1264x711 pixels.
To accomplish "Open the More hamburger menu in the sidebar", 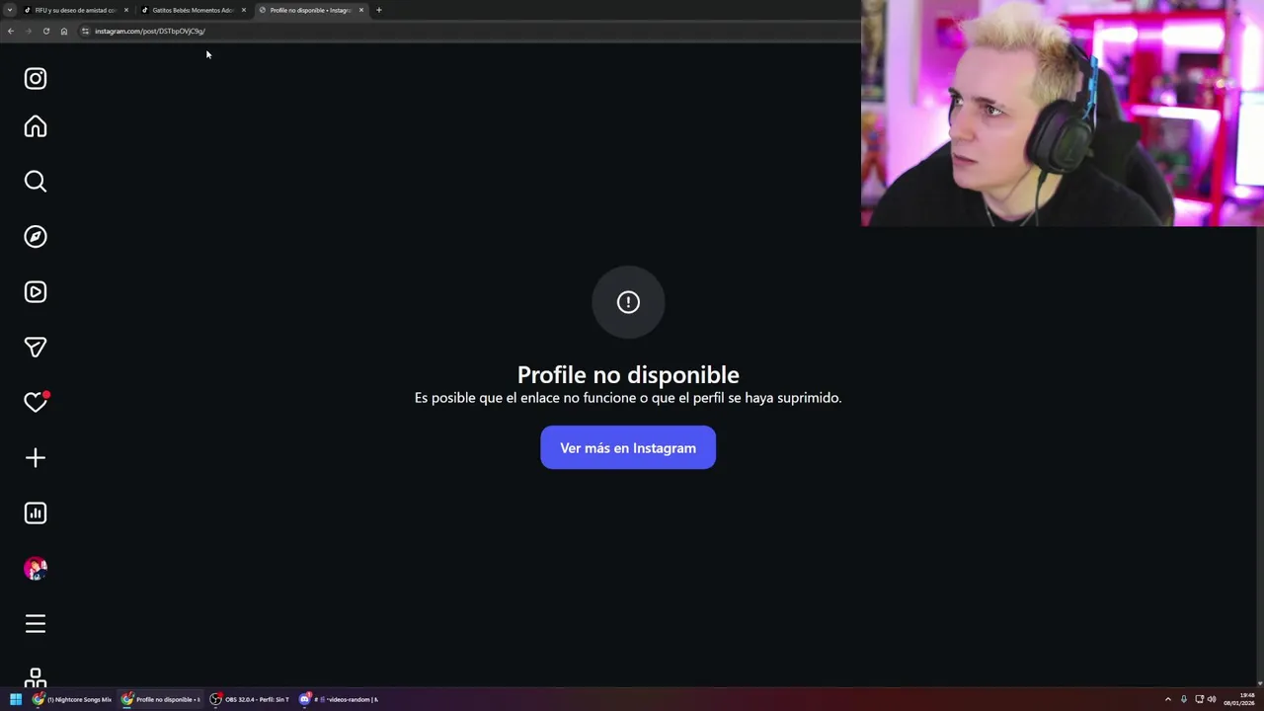I will [x=36, y=623].
